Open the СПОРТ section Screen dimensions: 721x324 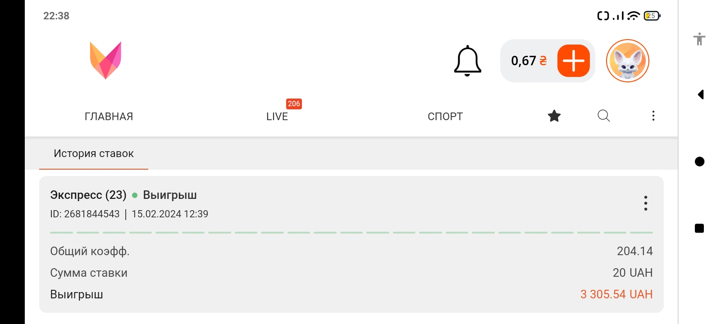(445, 117)
